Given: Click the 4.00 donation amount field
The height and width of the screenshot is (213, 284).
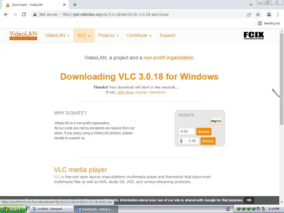Looking at the screenshot, I should click(x=187, y=131).
